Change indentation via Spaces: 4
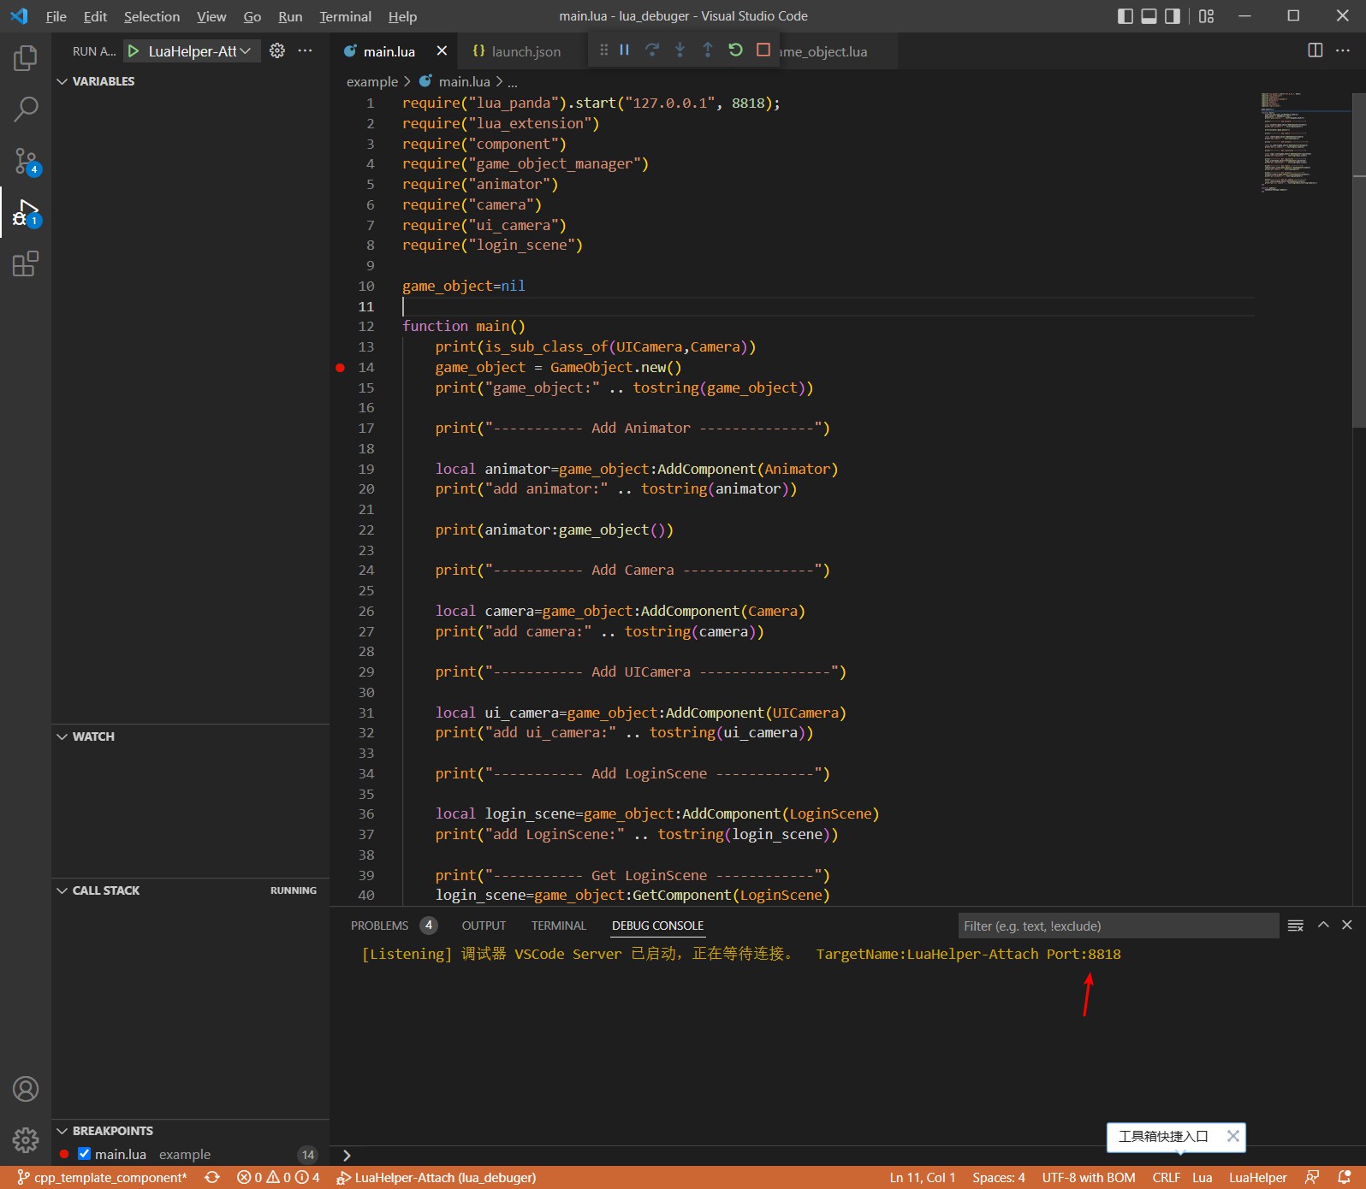The height and width of the screenshot is (1189, 1366). [x=998, y=1178]
